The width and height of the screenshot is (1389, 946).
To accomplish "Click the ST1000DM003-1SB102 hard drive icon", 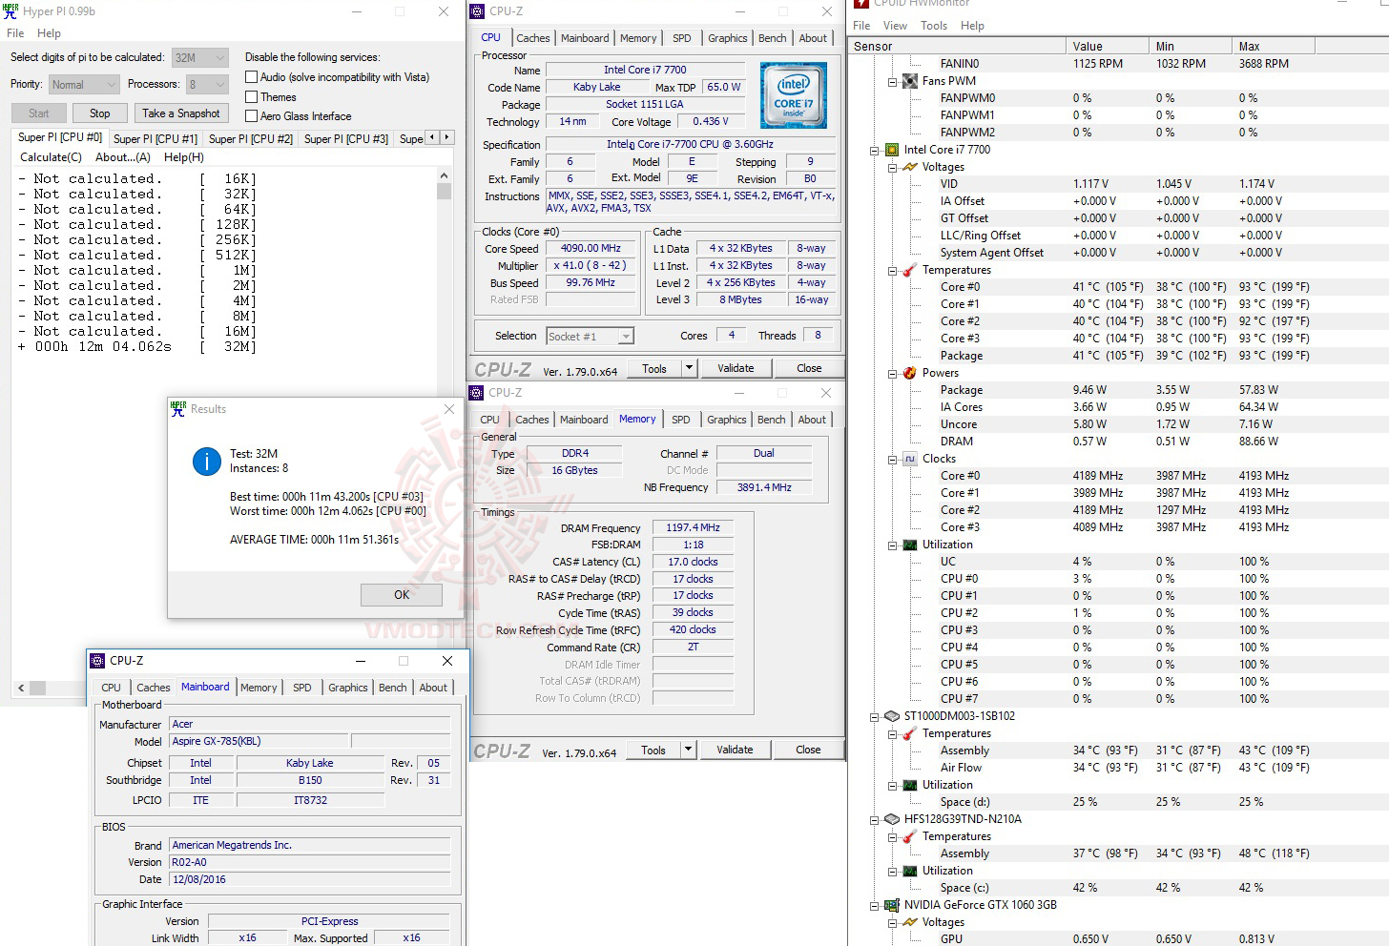I will pos(892,716).
